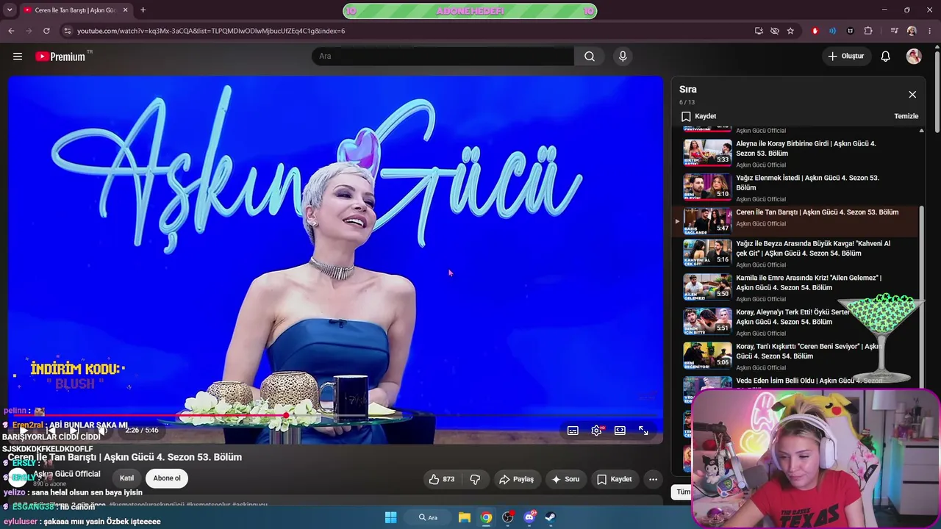
Task: Open Steam from the taskbar
Action: 551,517
